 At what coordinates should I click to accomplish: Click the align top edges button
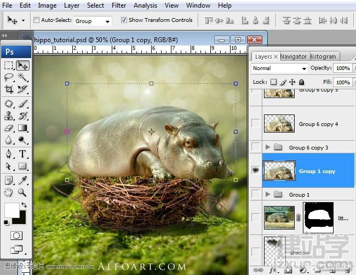click(209, 21)
